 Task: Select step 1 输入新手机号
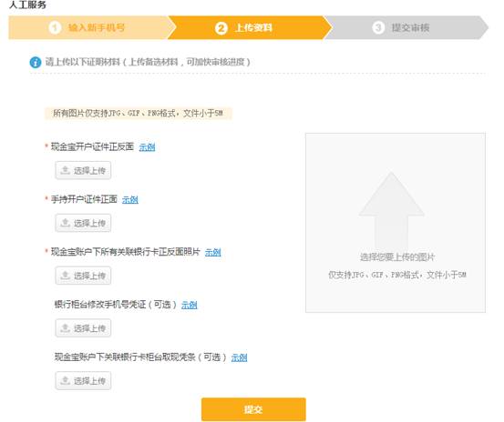[88, 27]
